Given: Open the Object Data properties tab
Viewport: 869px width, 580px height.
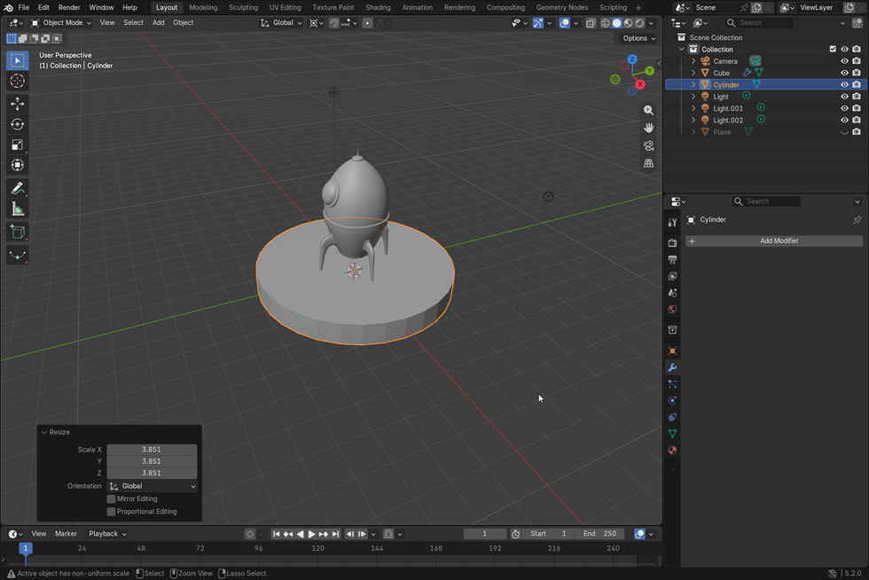Looking at the screenshot, I should 672,434.
